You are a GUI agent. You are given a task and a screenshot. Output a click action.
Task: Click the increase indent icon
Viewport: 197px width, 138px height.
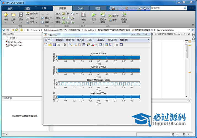click(x=68, y=22)
